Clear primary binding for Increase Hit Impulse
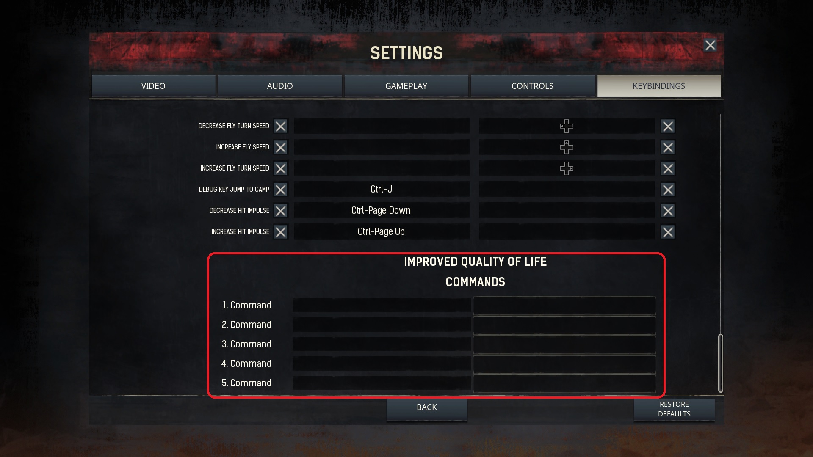The image size is (813, 457). (280, 232)
